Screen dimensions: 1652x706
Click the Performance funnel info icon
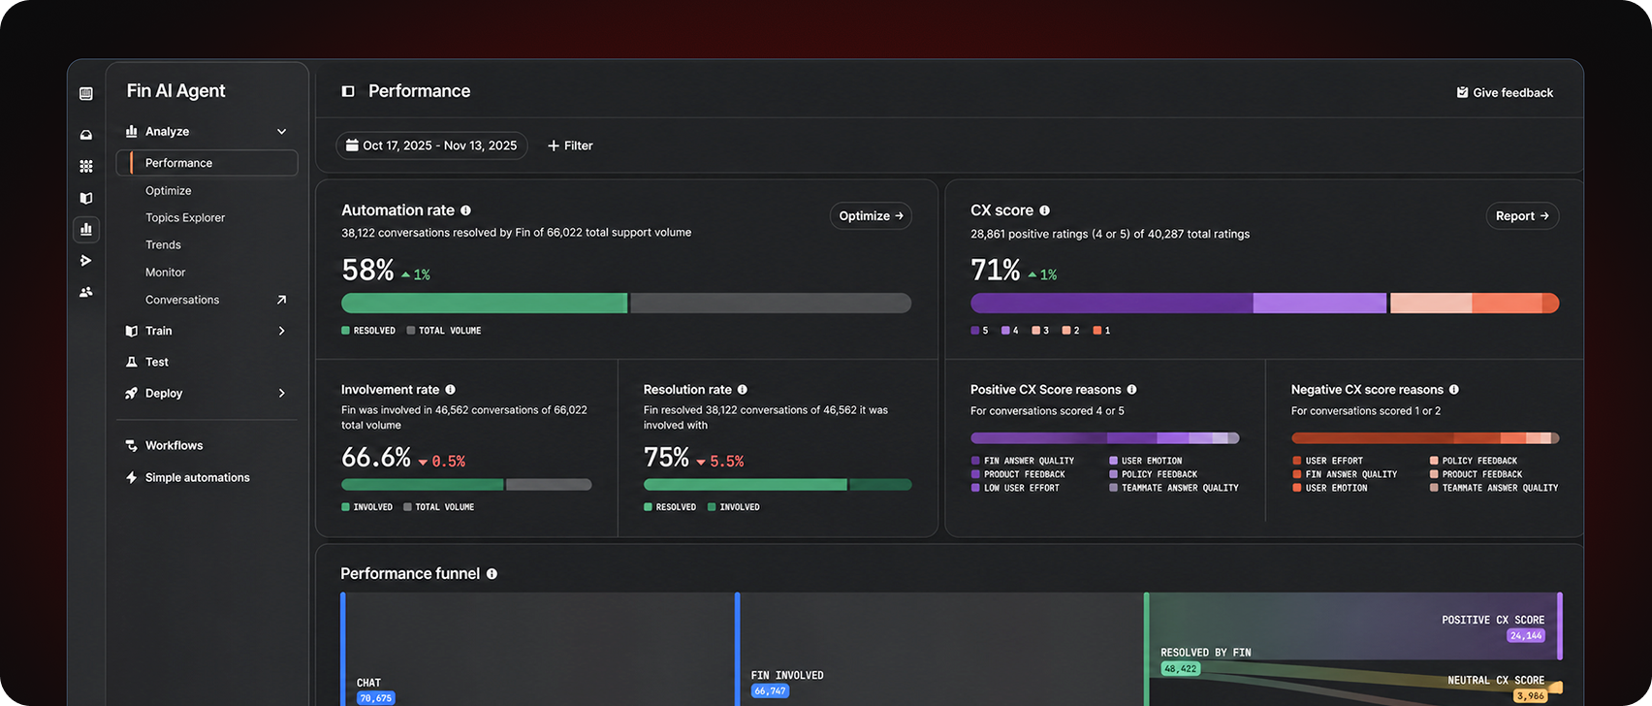coord(492,574)
